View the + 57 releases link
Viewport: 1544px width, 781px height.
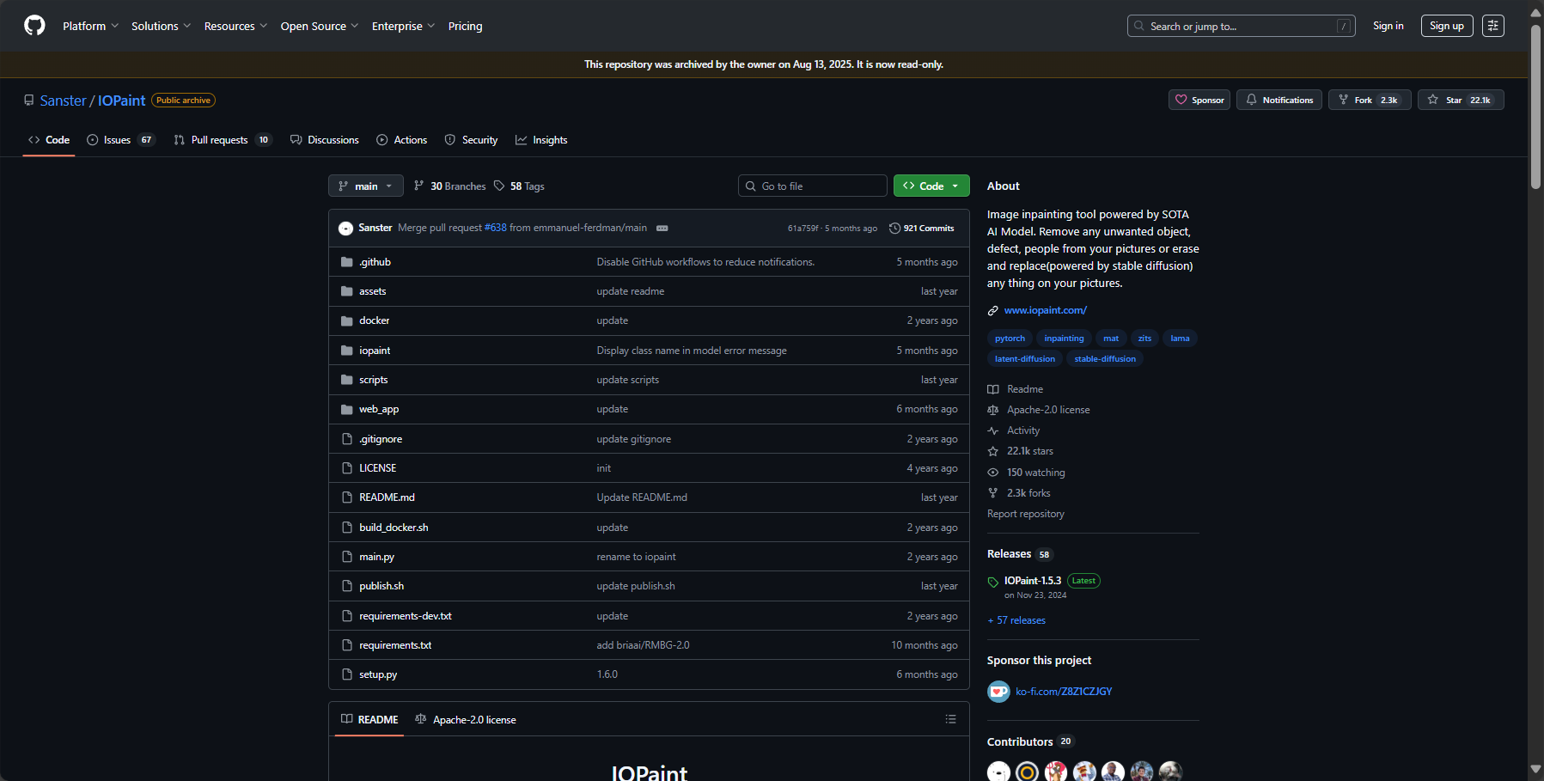pyautogui.click(x=1016, y=620)
